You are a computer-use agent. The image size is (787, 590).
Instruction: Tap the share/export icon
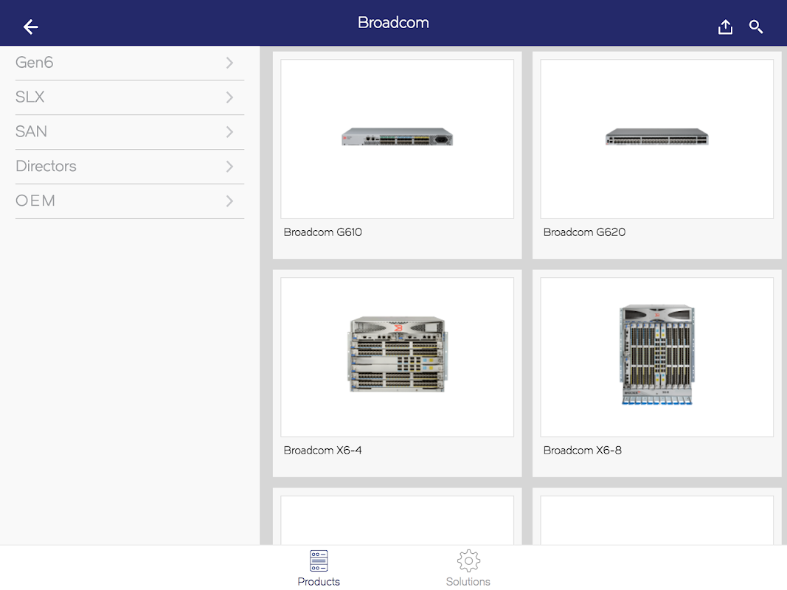725,27
